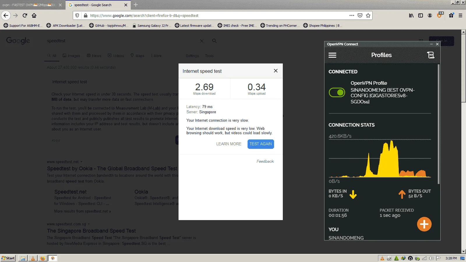The width and height of the screenshot is (466, 262).
Task: Open the Firefox Account menu
Action: click(x=430, y=15)
